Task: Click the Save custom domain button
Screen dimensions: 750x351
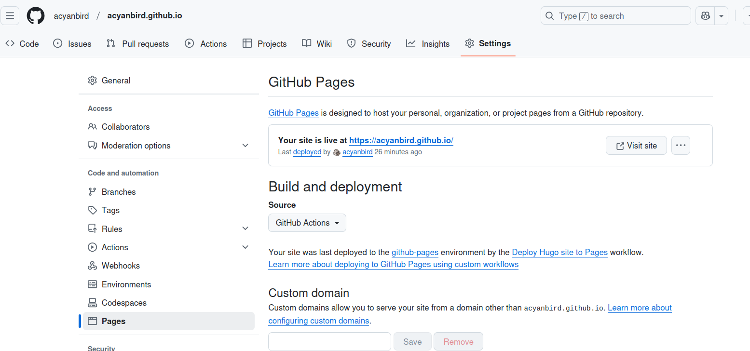Action: 412,342
